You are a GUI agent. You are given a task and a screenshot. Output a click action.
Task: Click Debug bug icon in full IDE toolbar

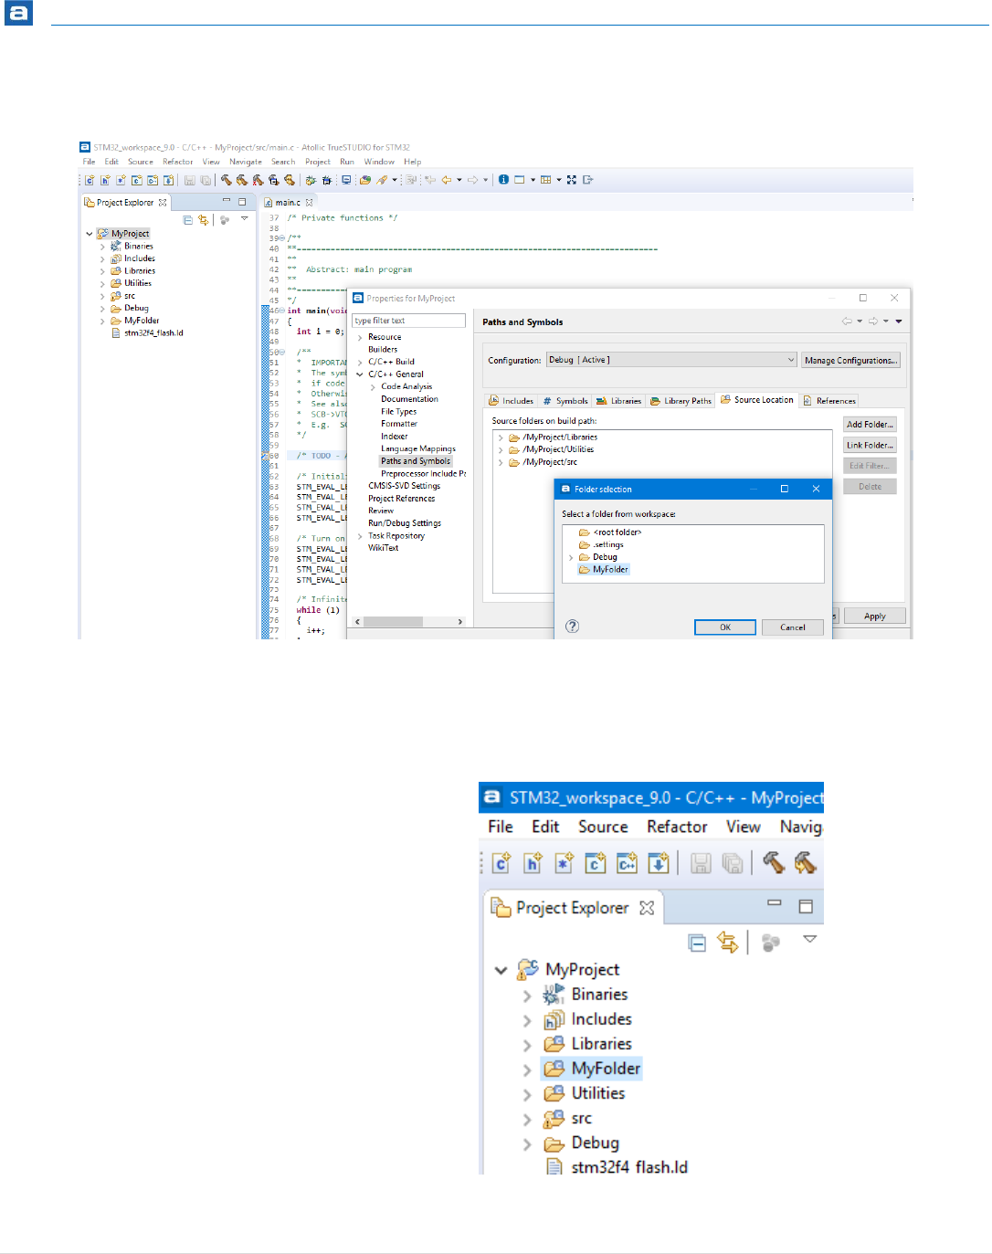point(311,180)
